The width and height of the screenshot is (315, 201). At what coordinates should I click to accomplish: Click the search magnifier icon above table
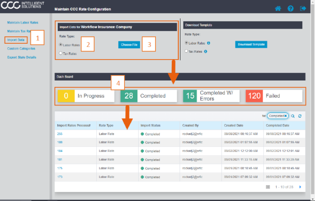click(293, 116)
